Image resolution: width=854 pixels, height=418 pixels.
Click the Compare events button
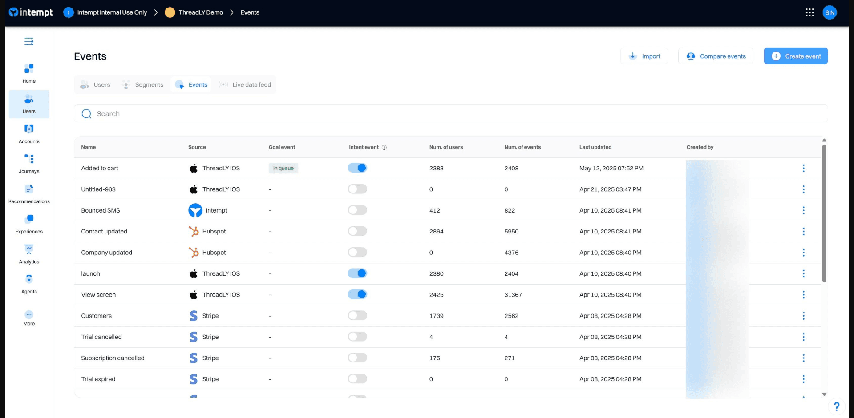coord(715,56)
